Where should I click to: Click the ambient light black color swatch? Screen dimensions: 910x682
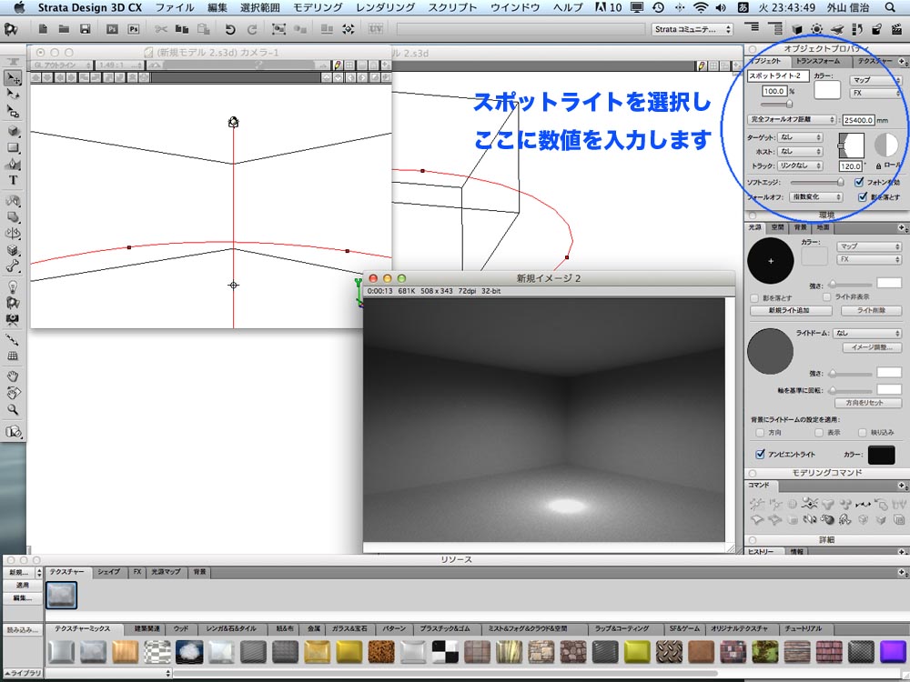point(881,455)
